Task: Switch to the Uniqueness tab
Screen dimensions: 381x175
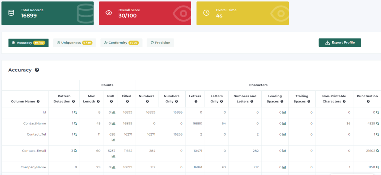Action: (74, 43)
